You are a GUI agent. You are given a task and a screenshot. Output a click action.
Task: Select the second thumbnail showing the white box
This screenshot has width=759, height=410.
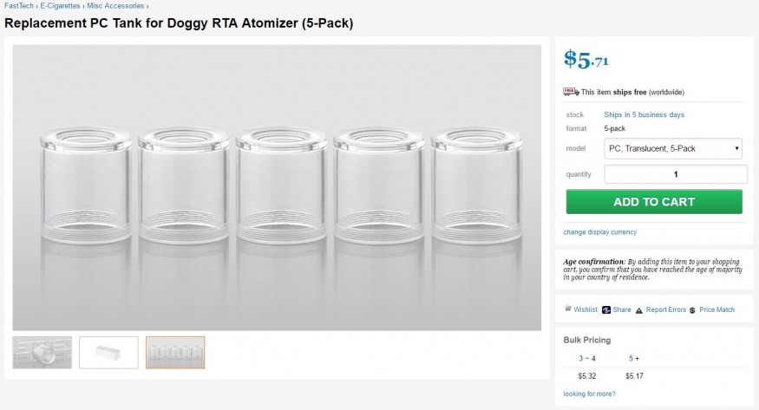click(x=108, y=352)
